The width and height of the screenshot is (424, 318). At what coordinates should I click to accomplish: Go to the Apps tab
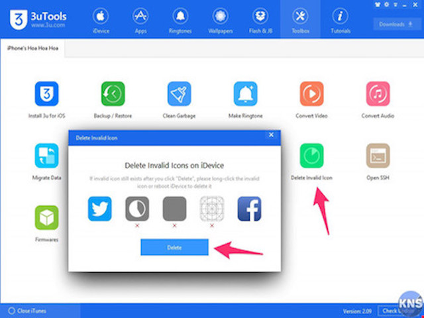pyautogui.click(x=140, y=19)
